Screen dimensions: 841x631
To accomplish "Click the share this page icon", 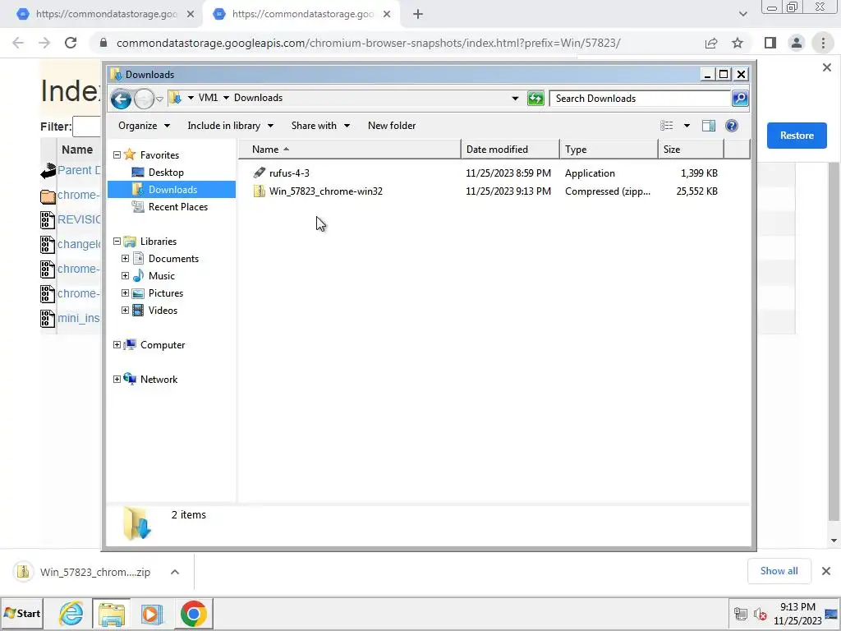I will [x=711, y=43].
